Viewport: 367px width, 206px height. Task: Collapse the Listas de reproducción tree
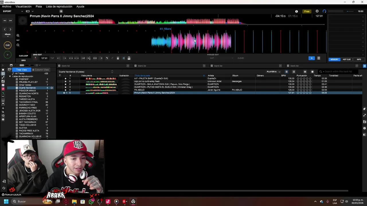point(10,76)
